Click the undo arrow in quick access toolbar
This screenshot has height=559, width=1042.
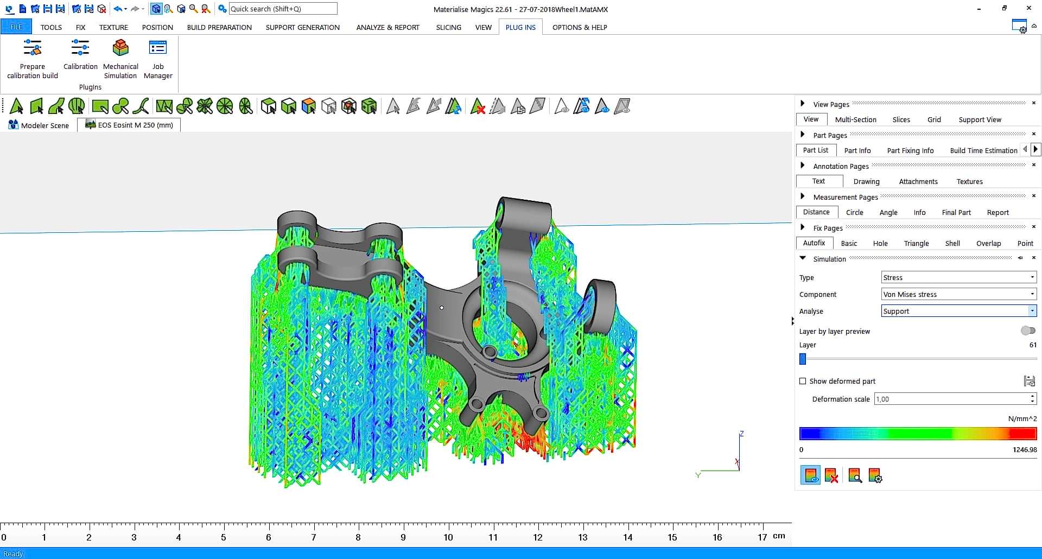coord(117,9)
